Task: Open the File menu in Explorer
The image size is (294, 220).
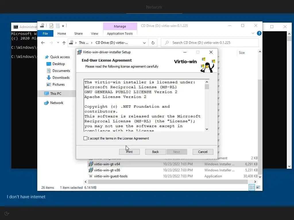Action: tap(45, 34)
